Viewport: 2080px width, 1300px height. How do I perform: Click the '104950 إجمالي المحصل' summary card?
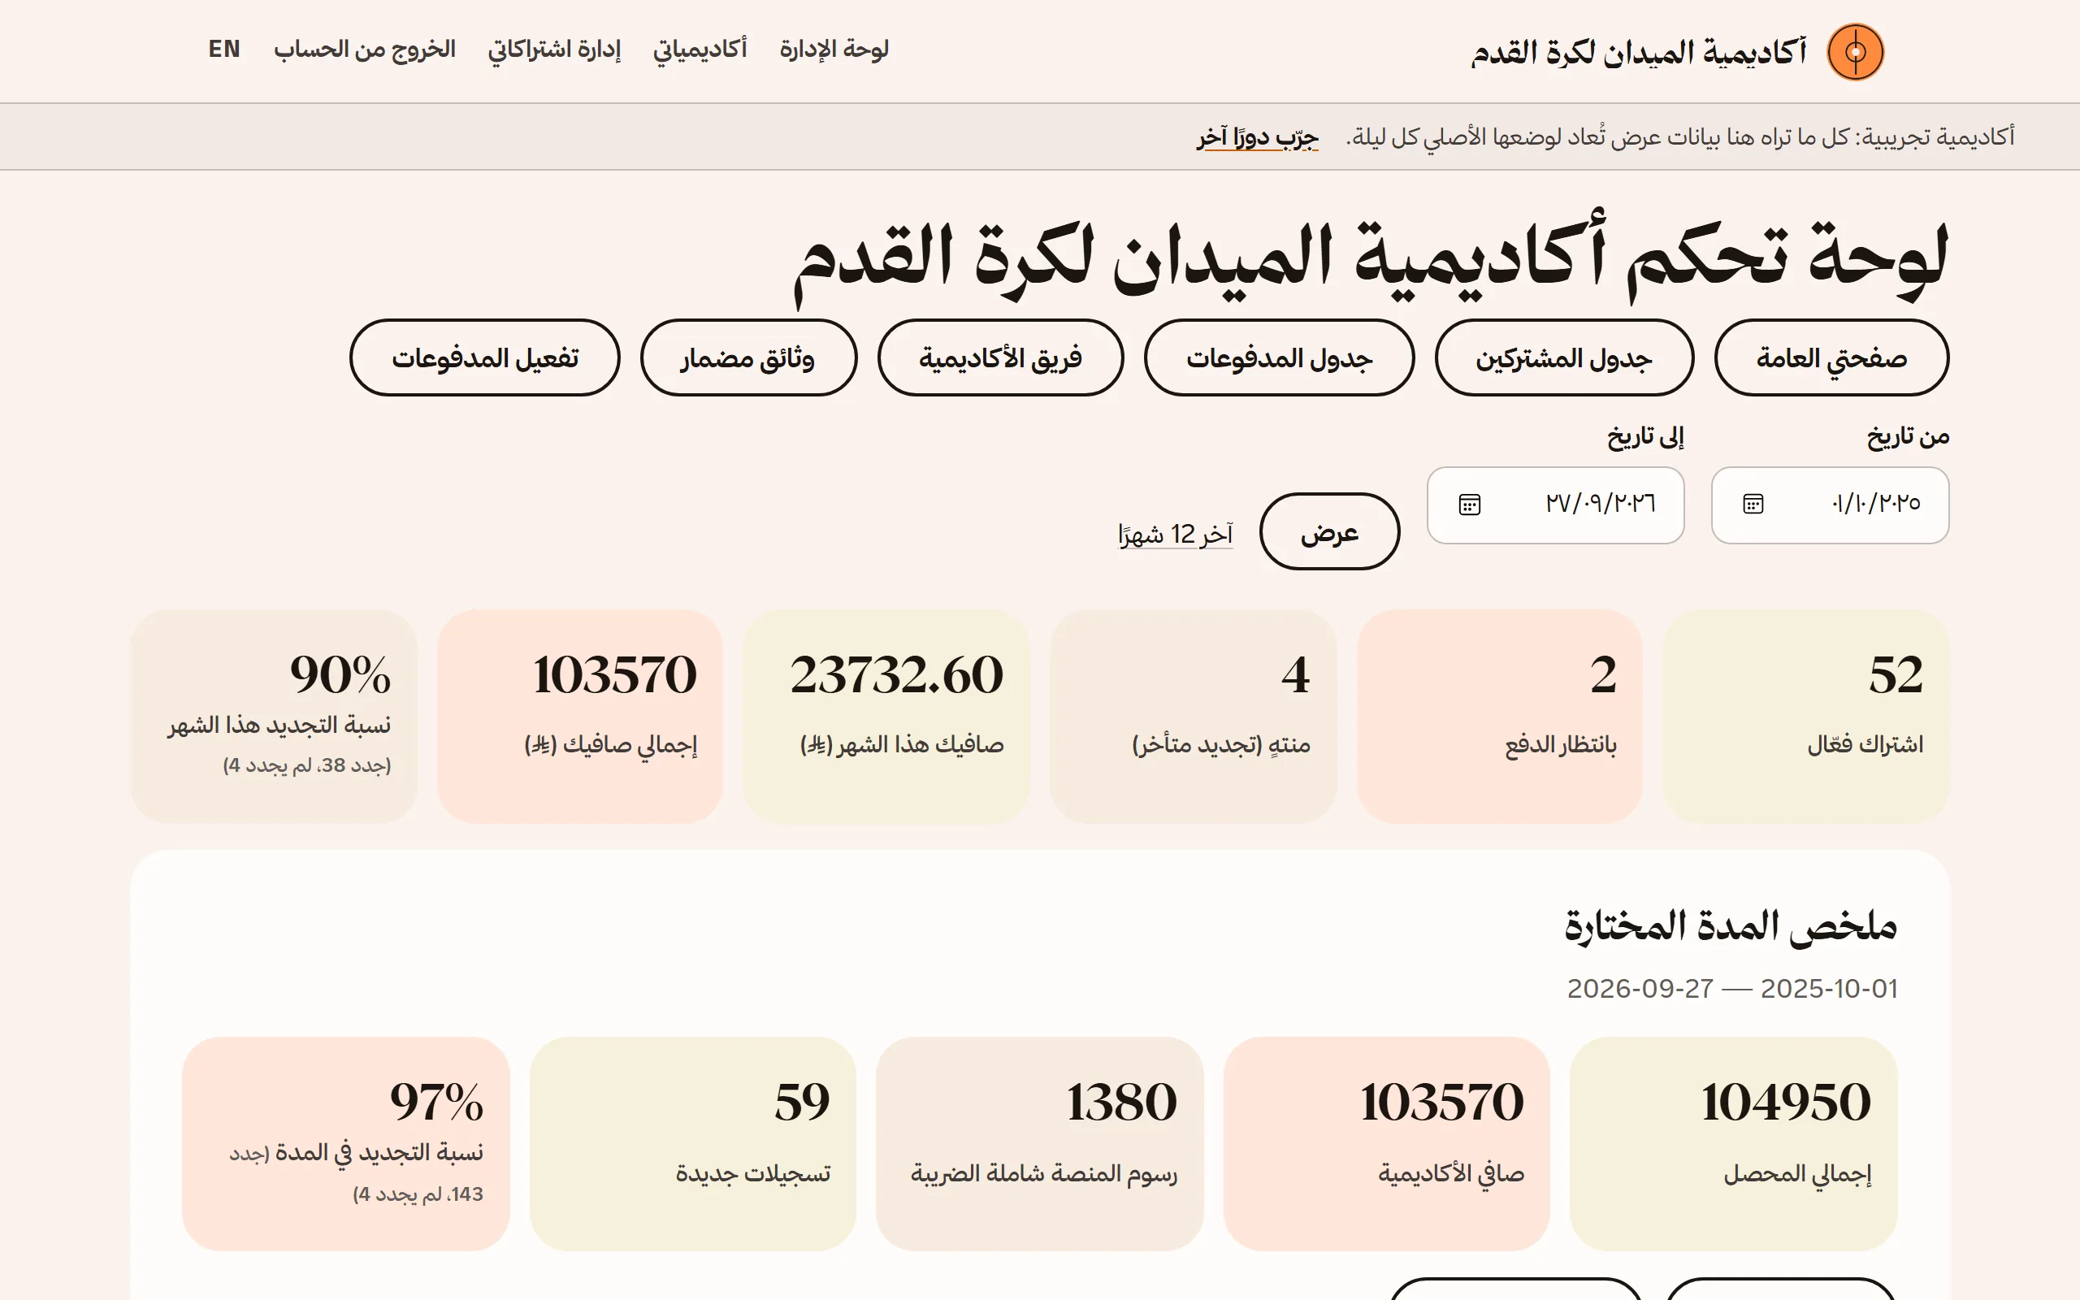point(1733,1143)
